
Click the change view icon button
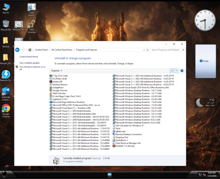(172, 71)
